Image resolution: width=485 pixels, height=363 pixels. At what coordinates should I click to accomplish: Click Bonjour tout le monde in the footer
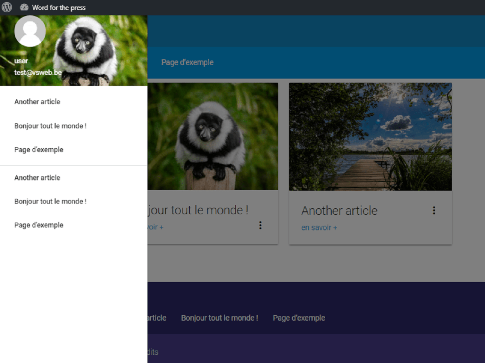[220, 318]
